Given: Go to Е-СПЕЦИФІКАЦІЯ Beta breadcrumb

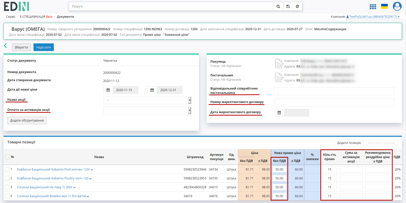Looking at the screenshot, I should [x=36, y=17].
